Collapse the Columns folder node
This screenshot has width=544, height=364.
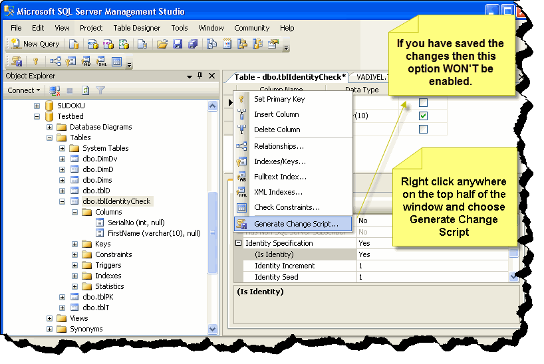[x=75, y=212]
